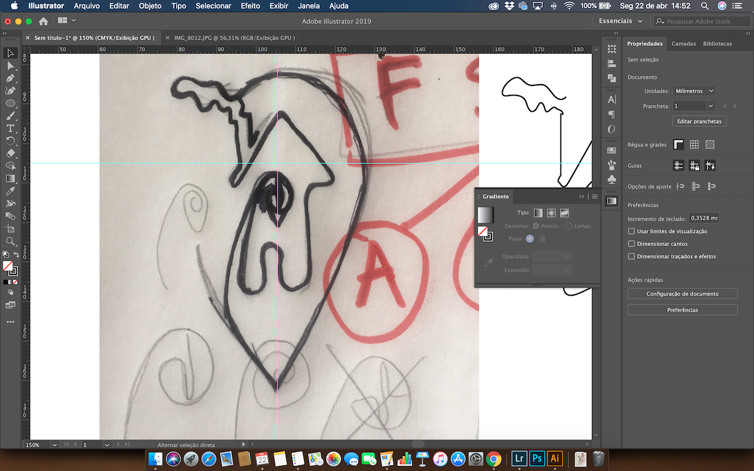The height and width of the screenshot is (471, 754).
Task: Enable Usar limites de visualização checkbox
Action: [x=632, y=231]
